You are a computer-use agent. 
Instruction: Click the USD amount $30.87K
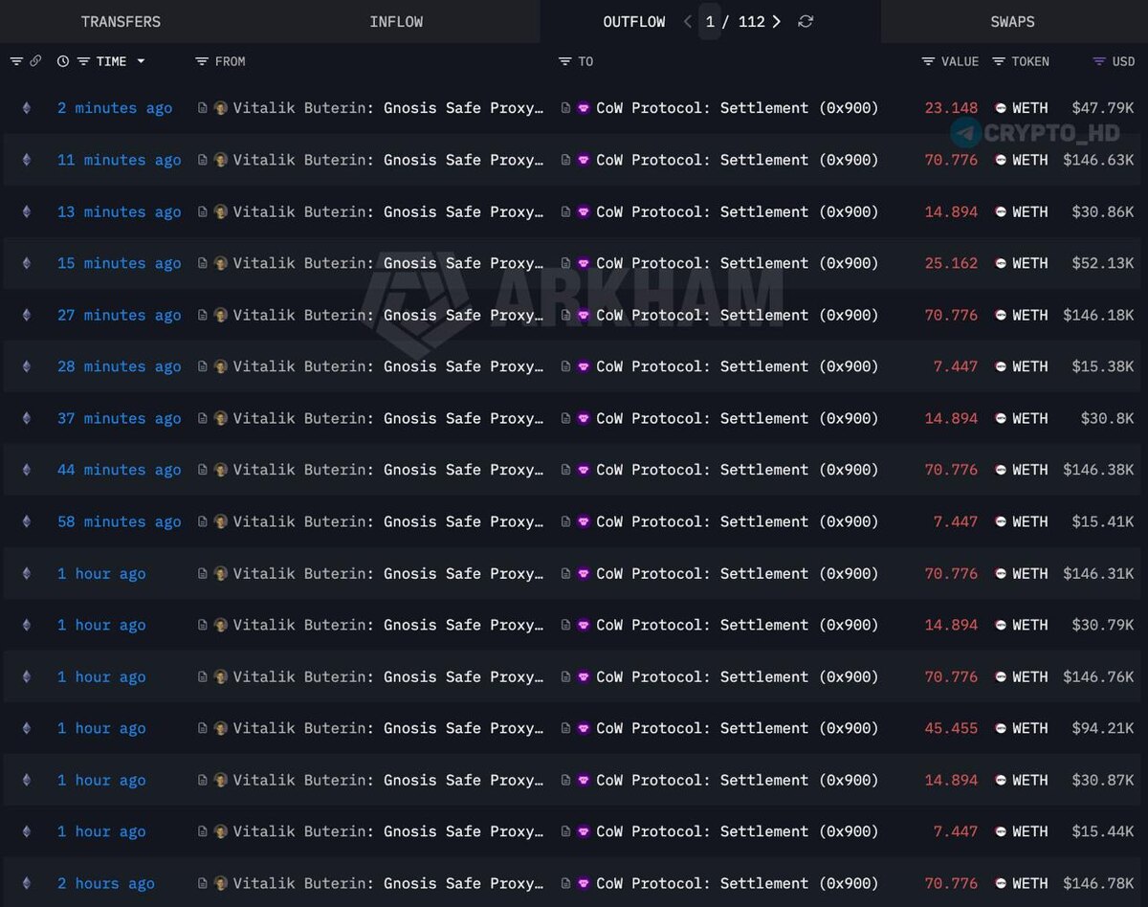pyautogui.click(x=1103, y=780)
